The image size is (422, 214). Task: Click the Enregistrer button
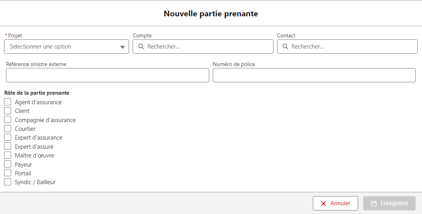coord(389,203)
